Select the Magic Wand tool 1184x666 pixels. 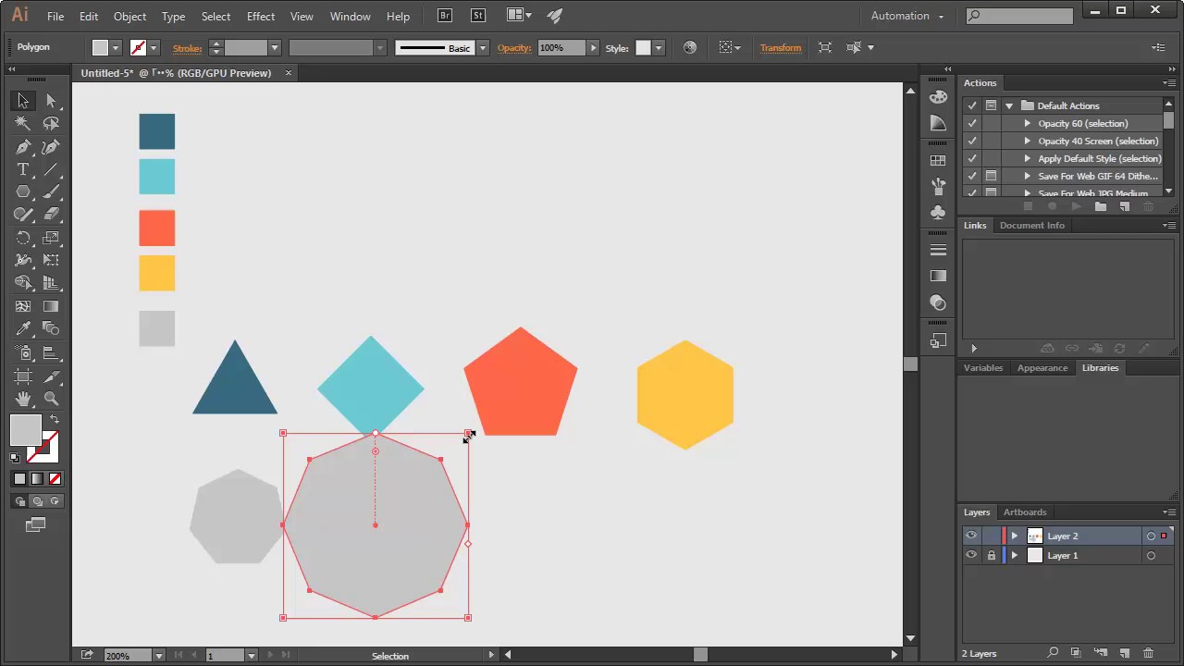[23, 123]
